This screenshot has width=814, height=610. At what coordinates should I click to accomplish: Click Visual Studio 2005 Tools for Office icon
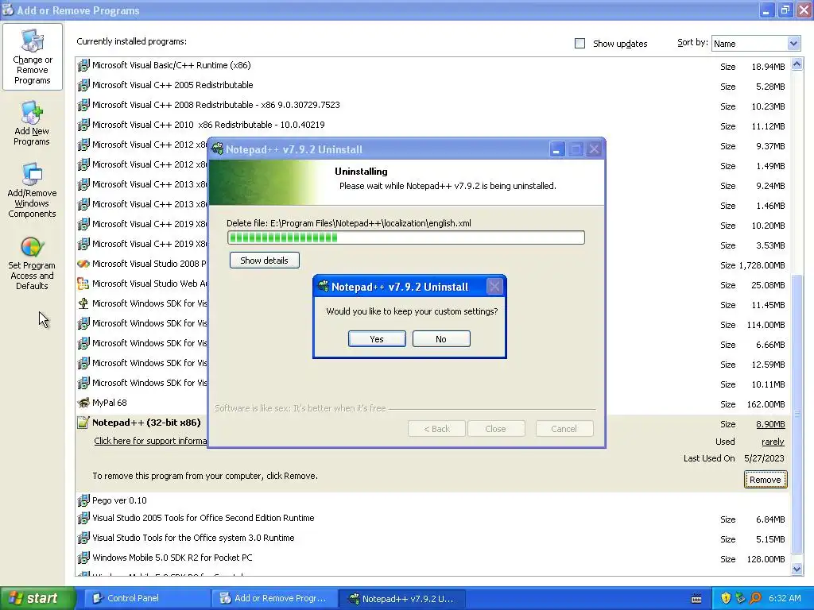coord(83,518)
